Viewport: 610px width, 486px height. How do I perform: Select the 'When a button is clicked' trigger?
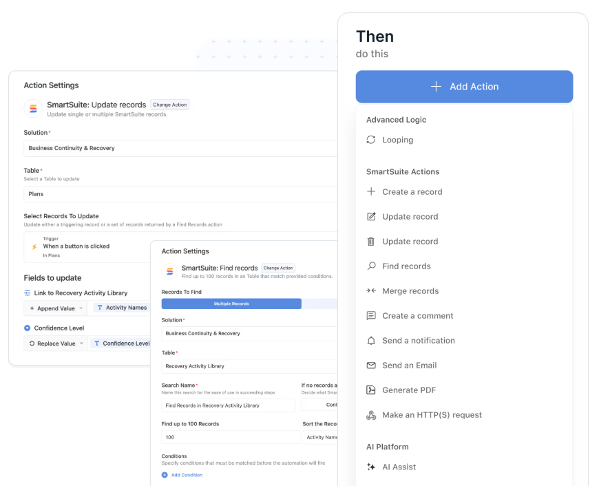87,246
